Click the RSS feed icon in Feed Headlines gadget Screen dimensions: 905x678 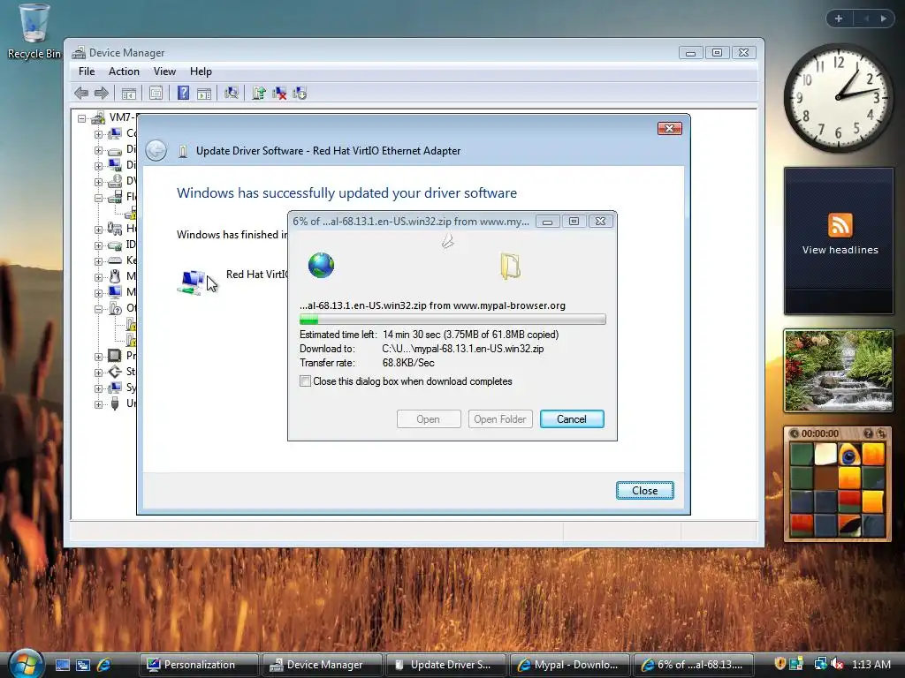(840, 225)
